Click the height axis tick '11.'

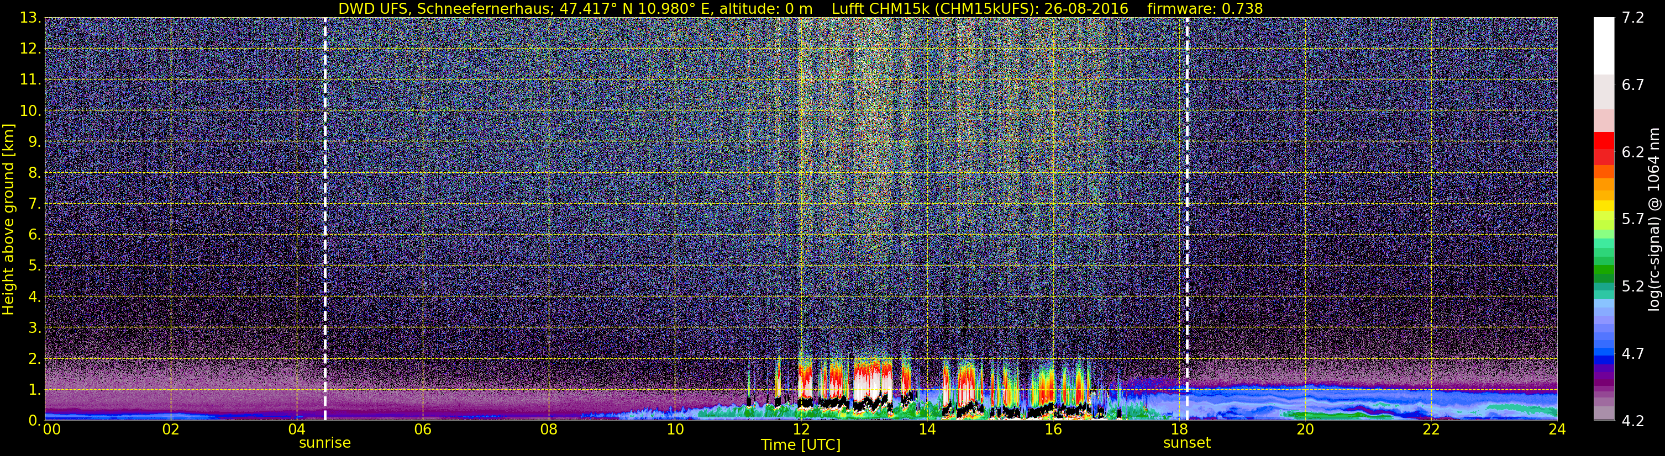tap(30, 80)
